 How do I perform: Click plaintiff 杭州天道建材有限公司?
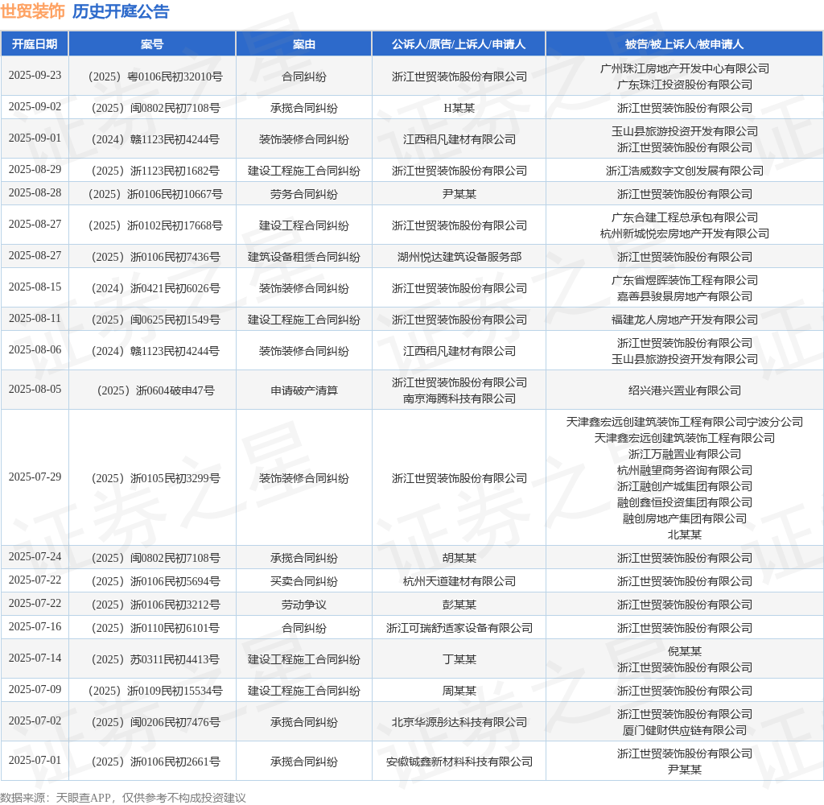pos(459,581)
